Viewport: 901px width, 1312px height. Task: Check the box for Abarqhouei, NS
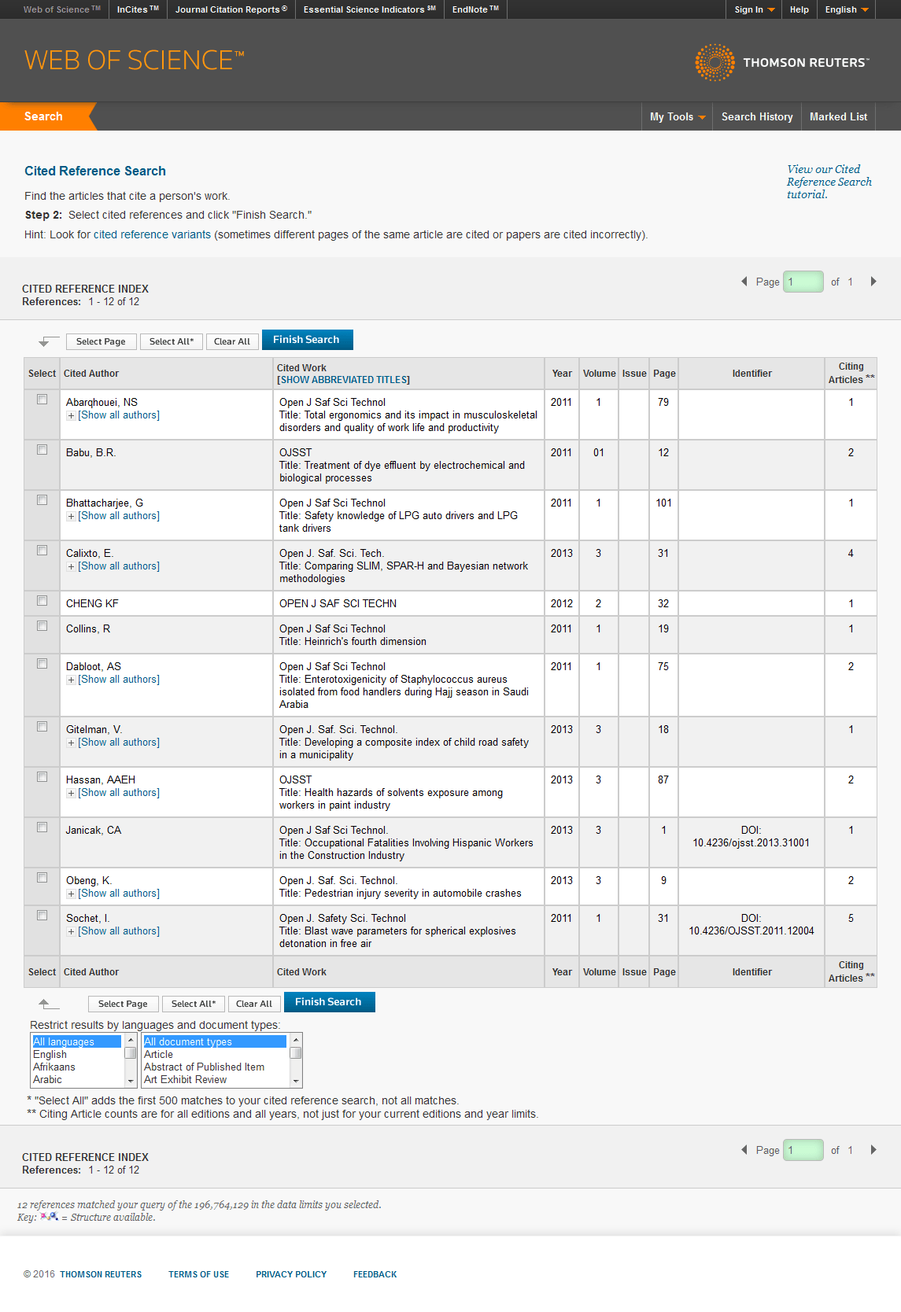[x=42, y=400]
